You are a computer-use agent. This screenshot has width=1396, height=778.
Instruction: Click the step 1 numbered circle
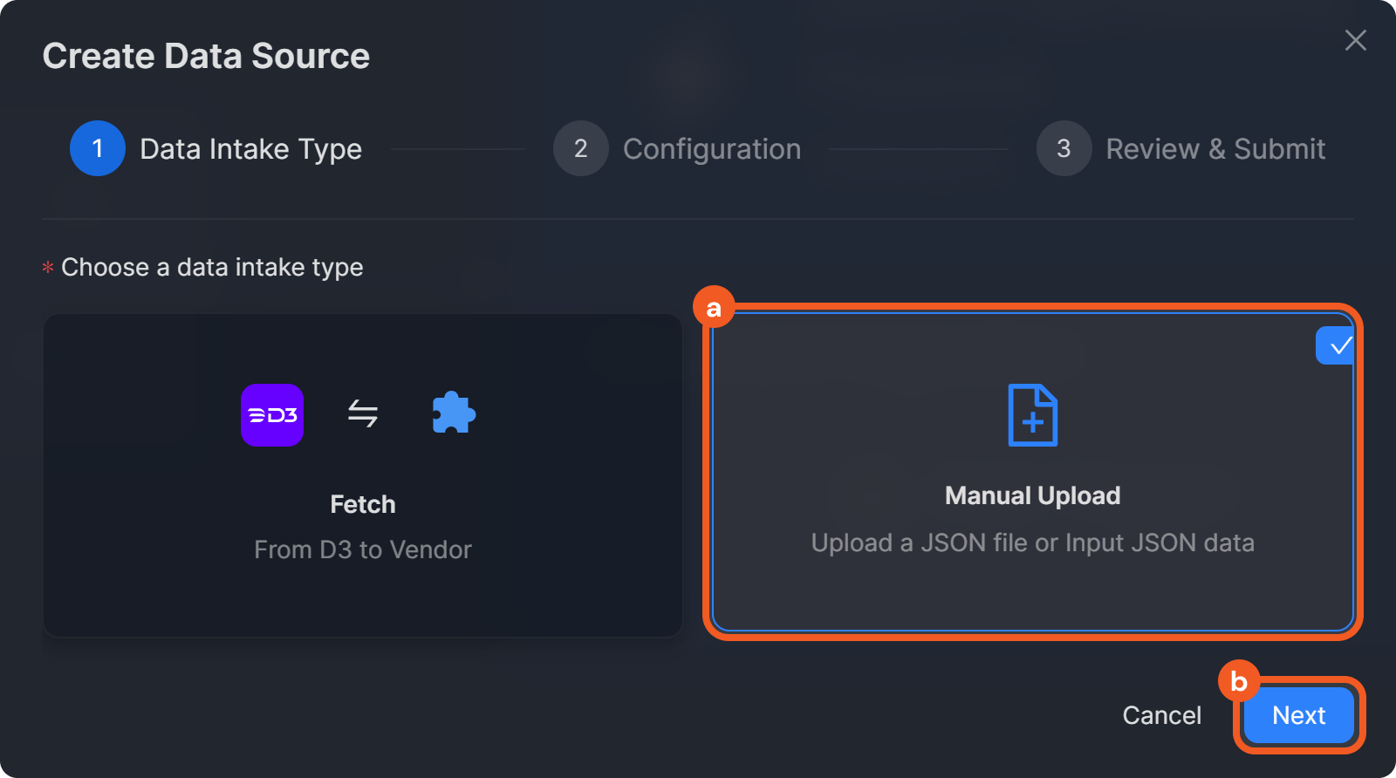pos(98,148)
